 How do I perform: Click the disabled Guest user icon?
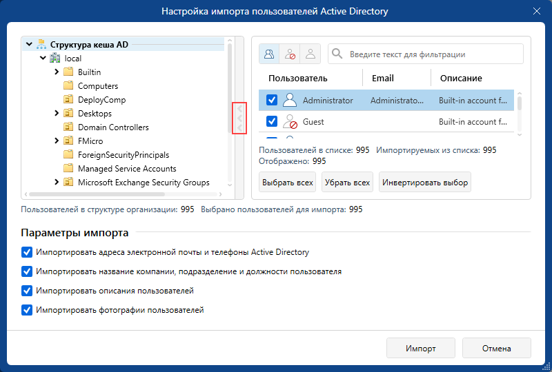(290, 122)
